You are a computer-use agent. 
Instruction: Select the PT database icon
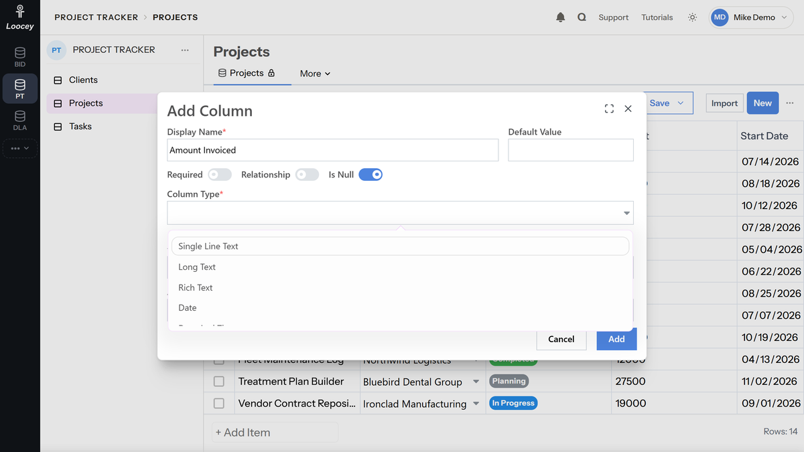click(20, 88)
